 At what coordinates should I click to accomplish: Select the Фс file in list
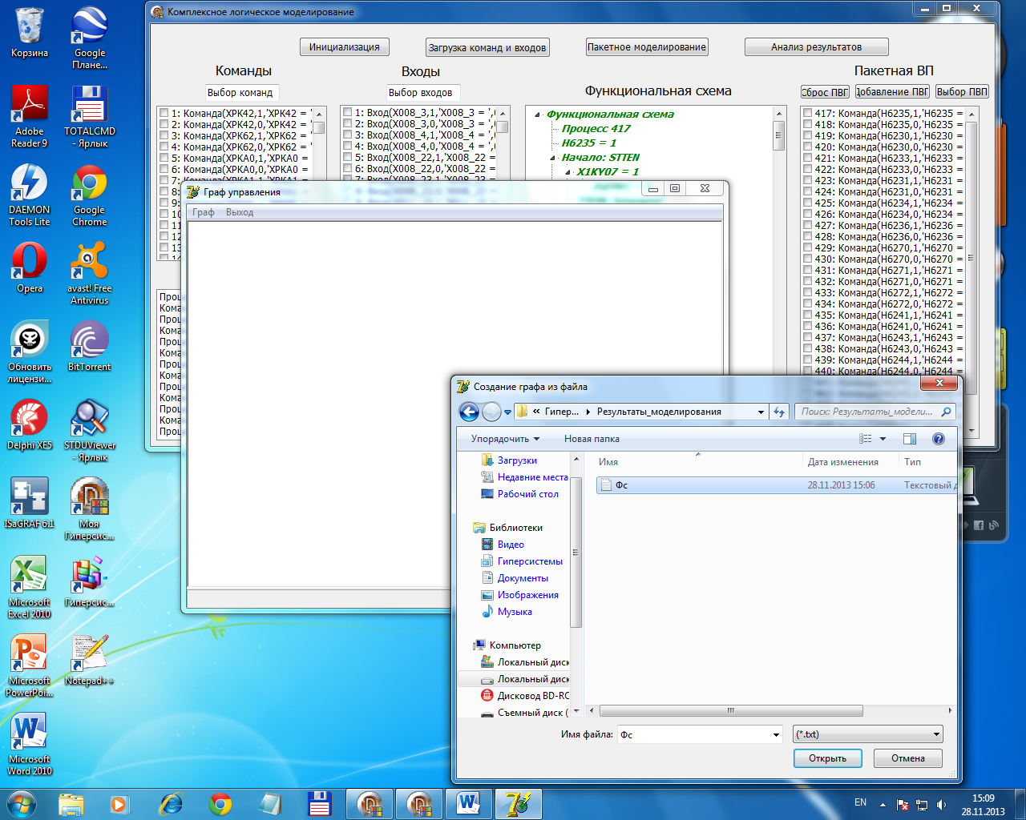tap(621, 485)
